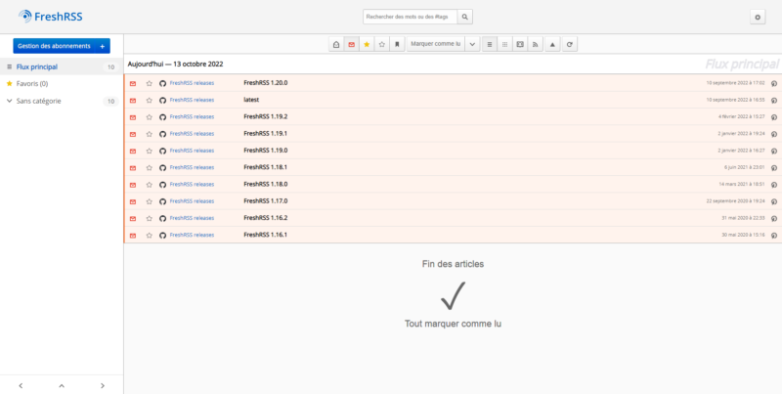Star the FreshRSS 1.18.0 article

[149, 185]
